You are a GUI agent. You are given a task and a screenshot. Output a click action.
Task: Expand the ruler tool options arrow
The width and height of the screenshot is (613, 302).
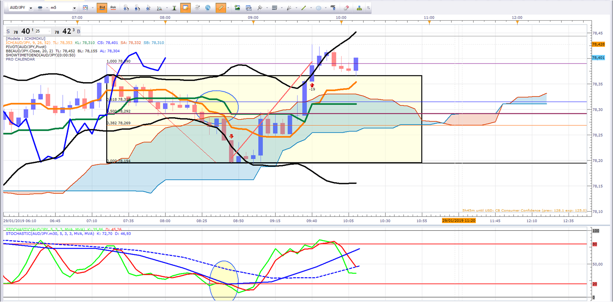(x=228, y=8)
